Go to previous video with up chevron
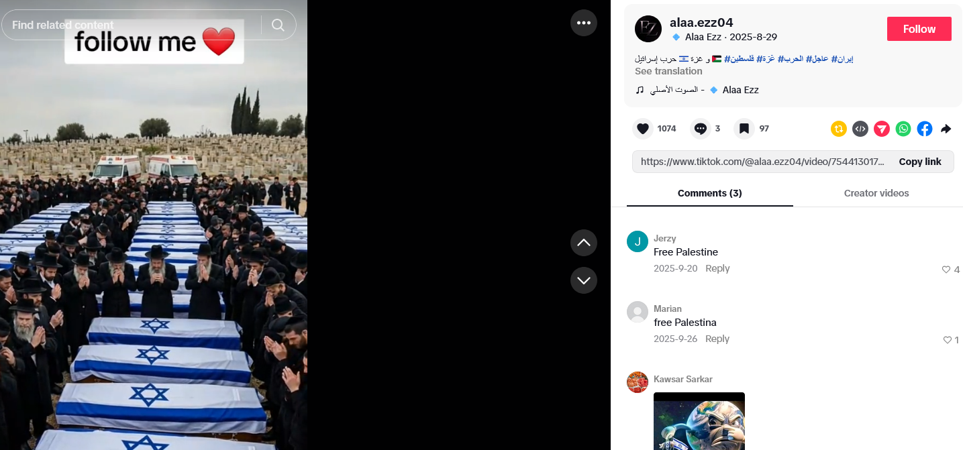The width and height of the screenshot is (963, 450). click(584, 242)
